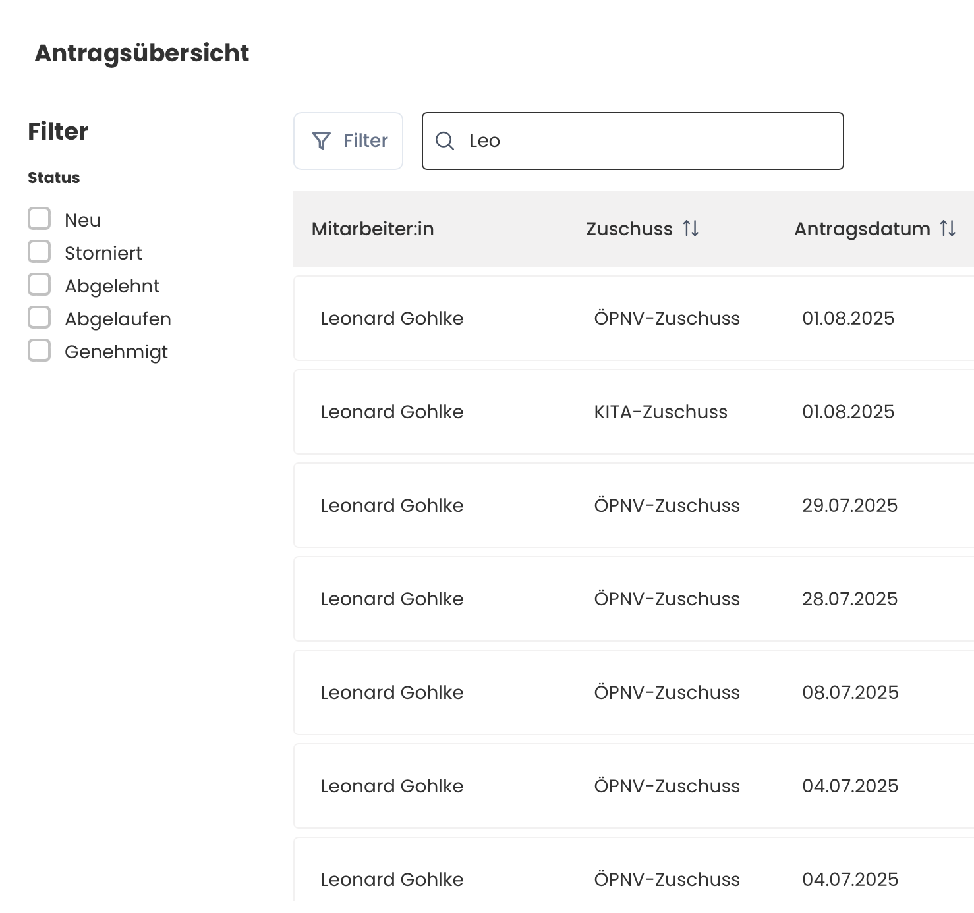The height and width of the screenshot is (913, 974).
Task: Click the magnifying glass search icon
Action: tap(445, 141)
